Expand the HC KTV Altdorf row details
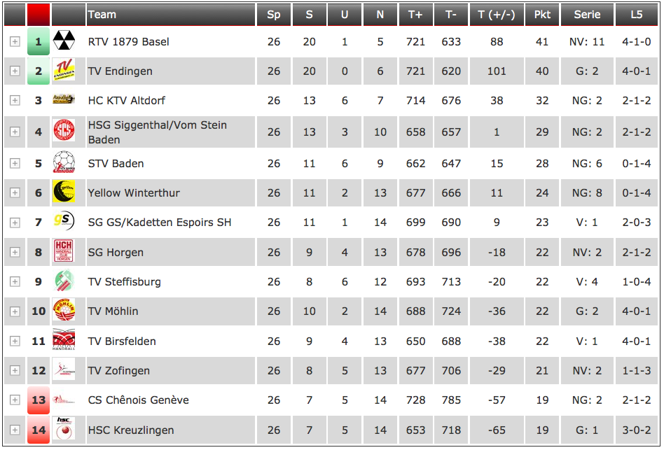 click(x=15, y=100)
